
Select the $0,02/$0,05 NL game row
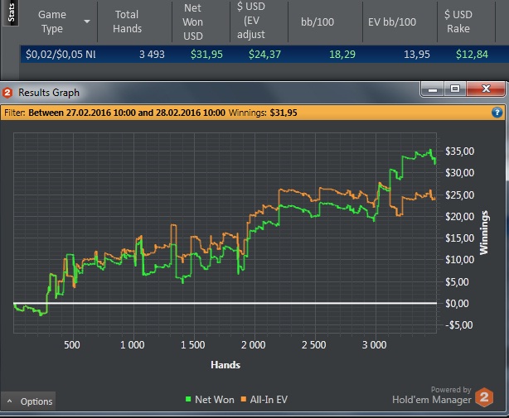point(264,54)
